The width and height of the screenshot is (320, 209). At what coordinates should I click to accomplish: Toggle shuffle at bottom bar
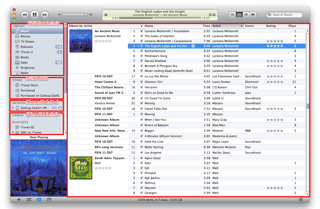(x=29, y=200)
